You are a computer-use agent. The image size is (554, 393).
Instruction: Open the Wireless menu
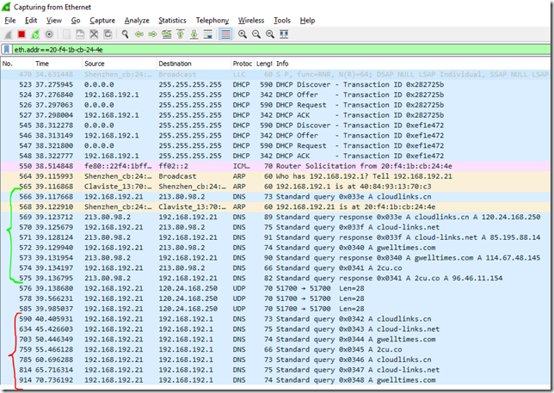[x=251, y=21]
